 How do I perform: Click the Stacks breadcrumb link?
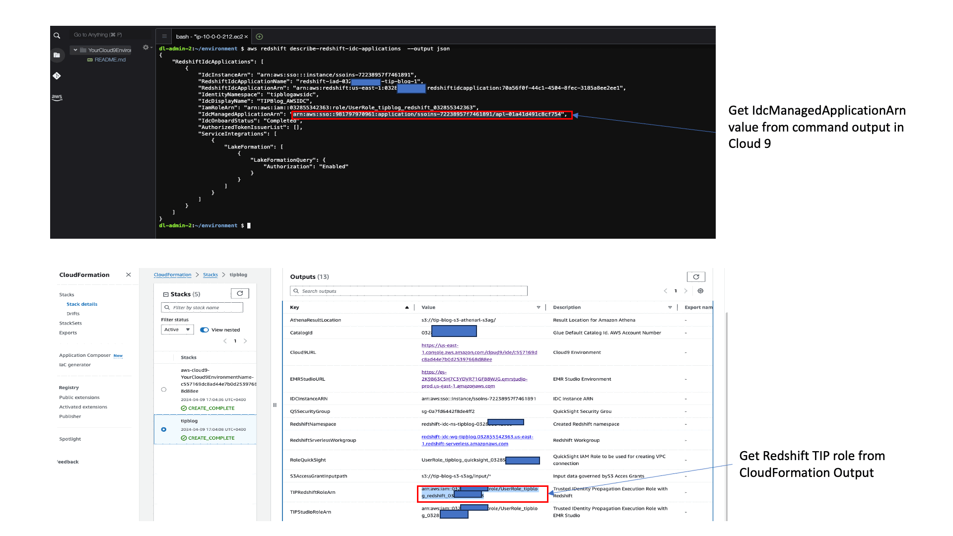210,275
